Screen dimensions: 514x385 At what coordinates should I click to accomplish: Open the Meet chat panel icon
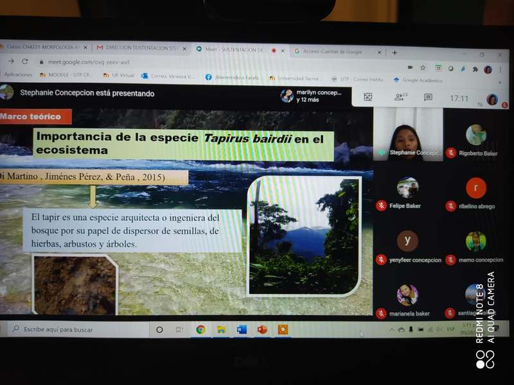pos(428,98)
